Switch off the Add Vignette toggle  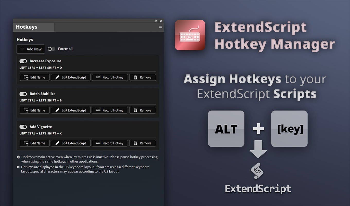(23, 127)
